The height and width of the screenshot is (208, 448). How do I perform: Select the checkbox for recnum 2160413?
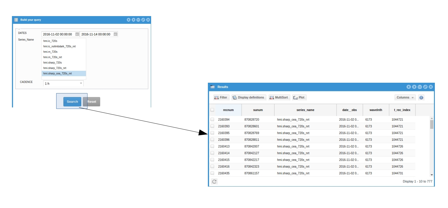point(212,146)
